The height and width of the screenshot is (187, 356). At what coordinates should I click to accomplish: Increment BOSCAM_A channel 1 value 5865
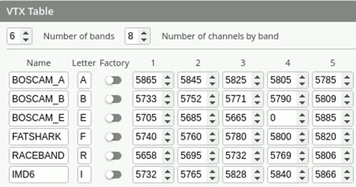[168, 78]
